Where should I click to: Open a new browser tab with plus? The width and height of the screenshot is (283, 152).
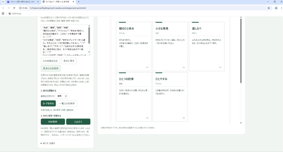[x=78, y=2]
